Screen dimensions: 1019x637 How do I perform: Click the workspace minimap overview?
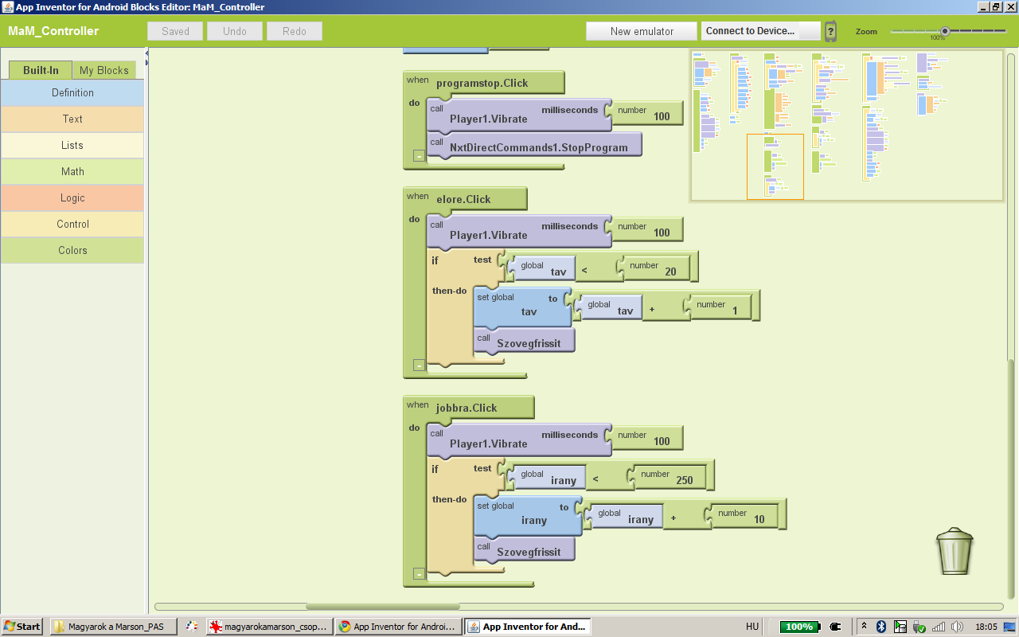pyautogui.click(x=846, y=125)
